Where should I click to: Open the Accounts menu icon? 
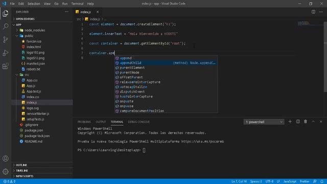click(6, 158)
